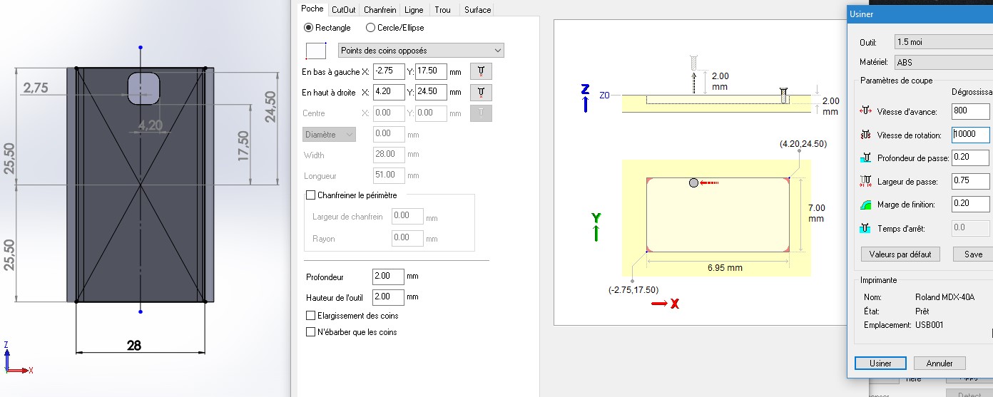Check Elargissement des coins option
This screenshot has height=397, width=993.
coord(310,316)
